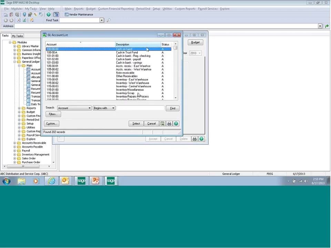Click the help icon in GL Account List
The image size is (331, 248).
(176, 124)
